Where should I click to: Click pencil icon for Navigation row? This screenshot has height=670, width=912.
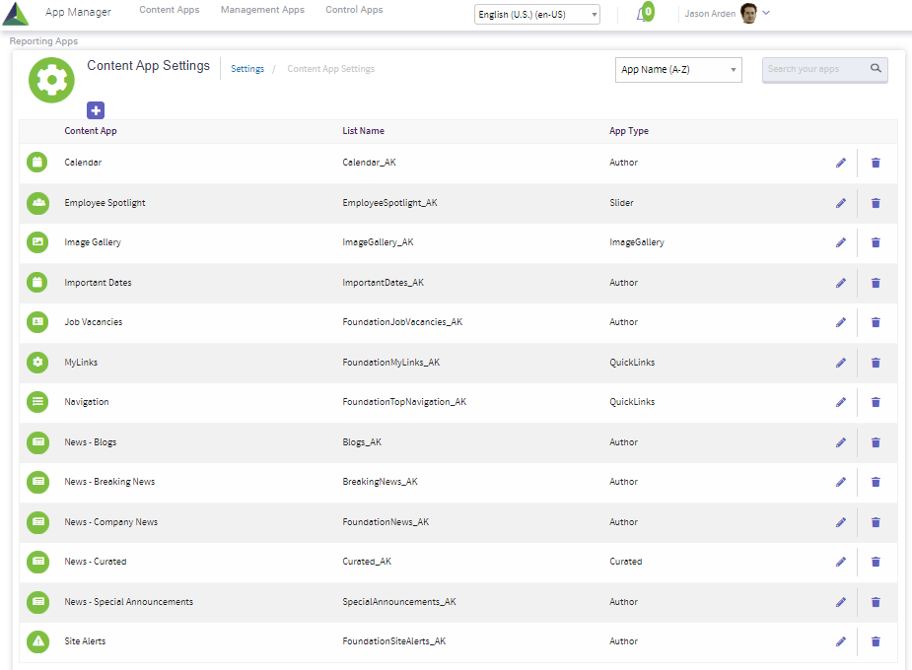(841, 402)
